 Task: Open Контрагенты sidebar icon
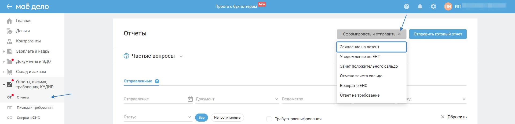click(9, 41)
